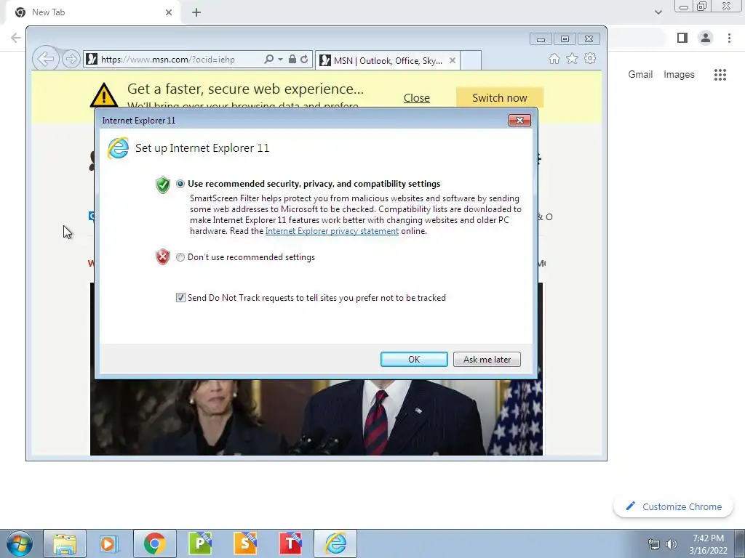The width and height of the screenshot is (745, 558).
Task: Click the IE back arrow button
Action: (46, 60)
